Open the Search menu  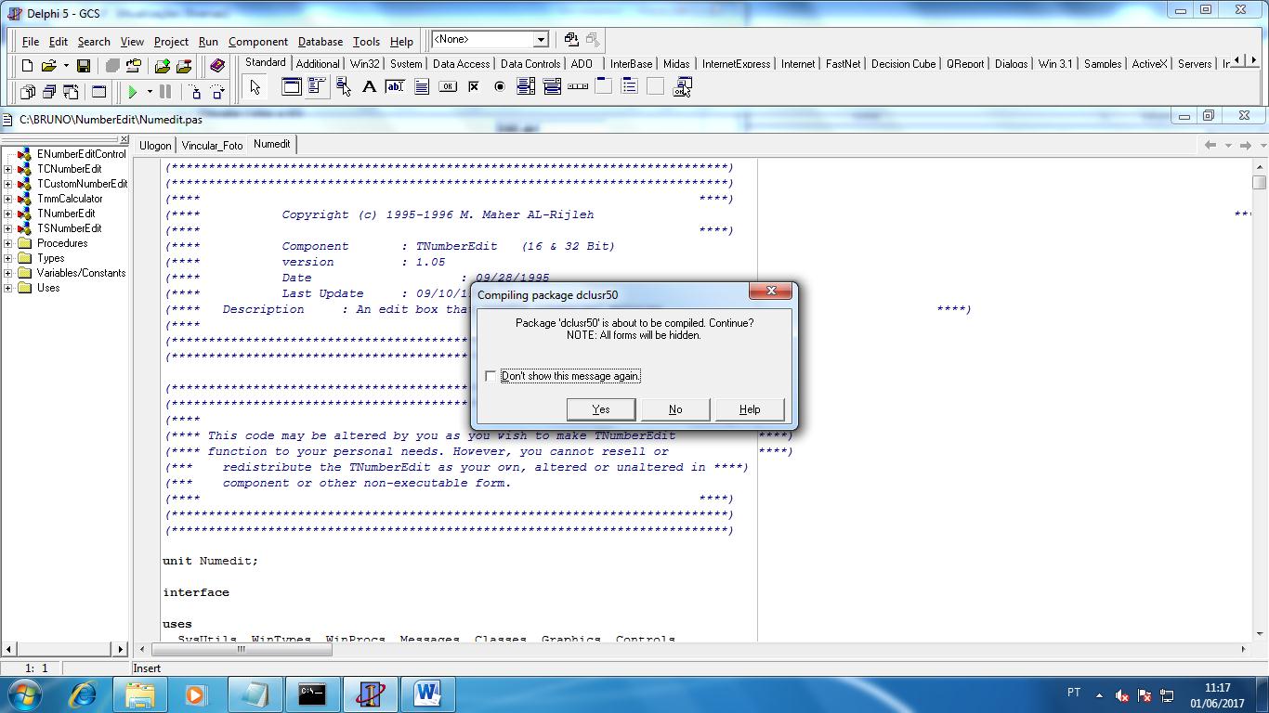point(94,42)
